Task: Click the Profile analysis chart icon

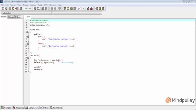Action: (88, 9)
